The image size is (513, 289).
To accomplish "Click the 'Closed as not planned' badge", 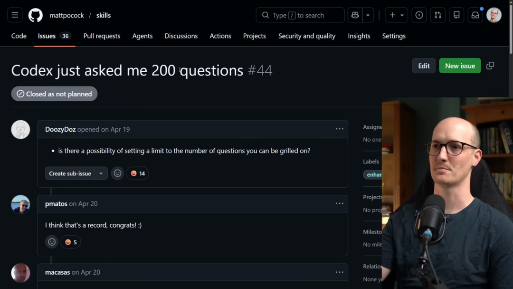I will pos(54,94).
